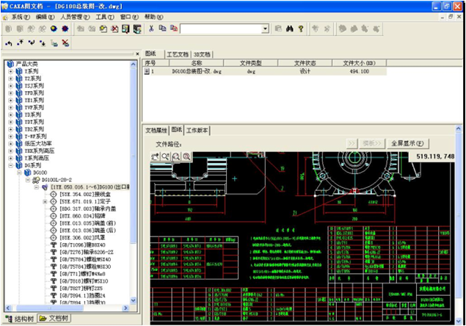This screenshot has height=326, width=466.
Task: Click the 全屏显示(F) button
Action: click(x=408, y=144)
